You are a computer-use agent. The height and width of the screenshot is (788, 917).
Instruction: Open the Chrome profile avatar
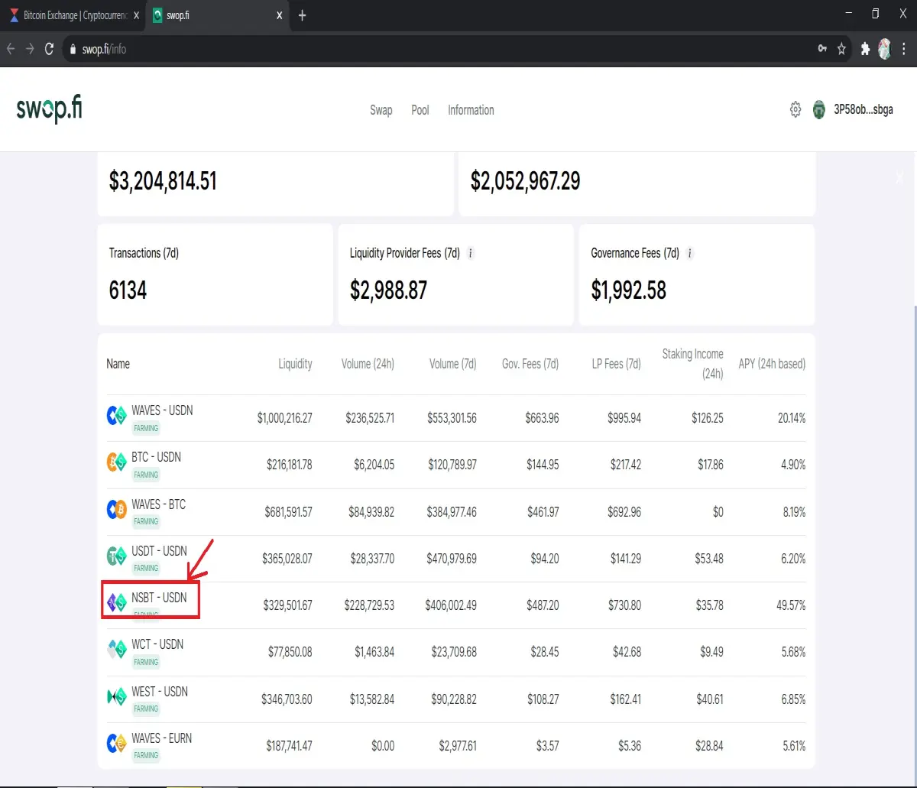(885, 49)
